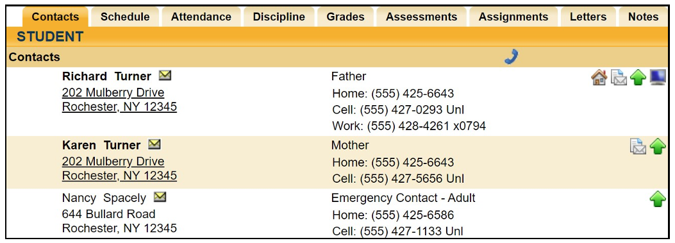This screenshot has width=675, height=243.
Task: Open Karen Turner's Rochester, NY 12345 link
Action: tap(119, 176)
